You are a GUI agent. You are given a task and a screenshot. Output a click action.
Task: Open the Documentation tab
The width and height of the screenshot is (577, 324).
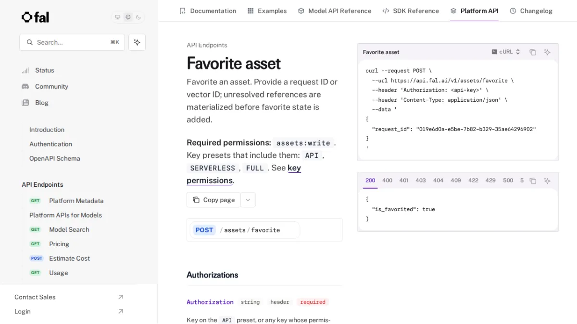point(208,11)
